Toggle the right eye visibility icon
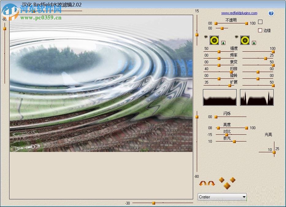Viewport: 286px width, 207px height. point(236,37)
